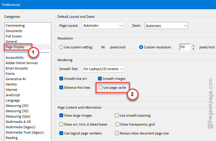Uncheck Smooth images
Image resolution: width=216 pixels, height=141 pixels.
(100, 79)
